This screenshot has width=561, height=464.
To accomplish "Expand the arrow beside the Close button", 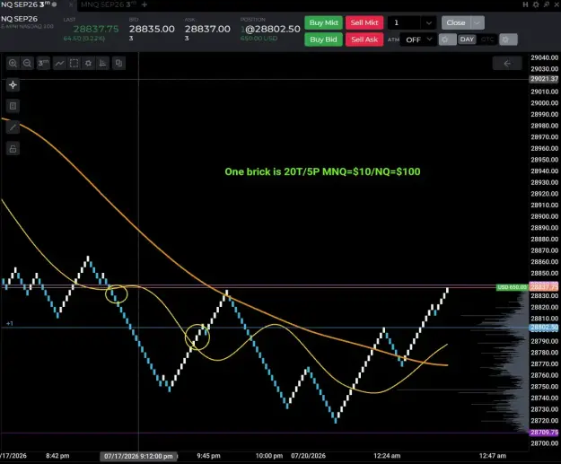I will [x=478, y=23].
